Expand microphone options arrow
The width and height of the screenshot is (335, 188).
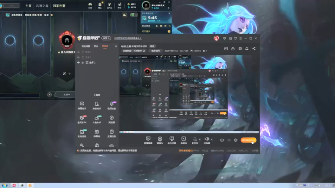200,140
